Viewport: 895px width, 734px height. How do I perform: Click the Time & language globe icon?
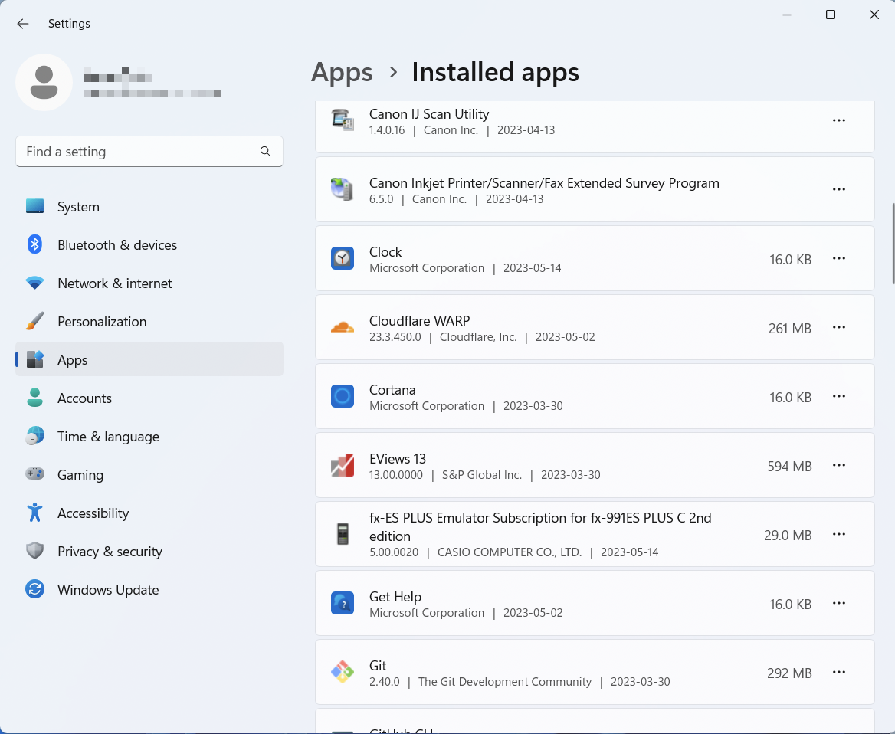(x=34, y=436)
